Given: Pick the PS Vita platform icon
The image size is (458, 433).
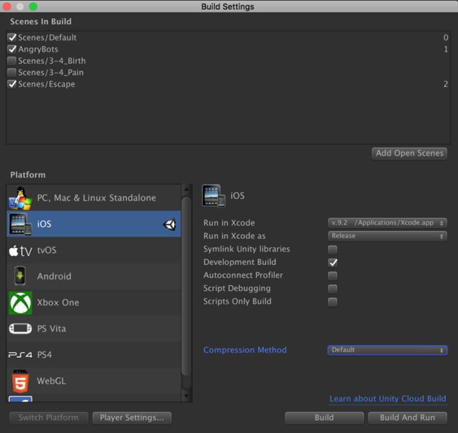Looking at the screenshot, I should pos(21,328).
